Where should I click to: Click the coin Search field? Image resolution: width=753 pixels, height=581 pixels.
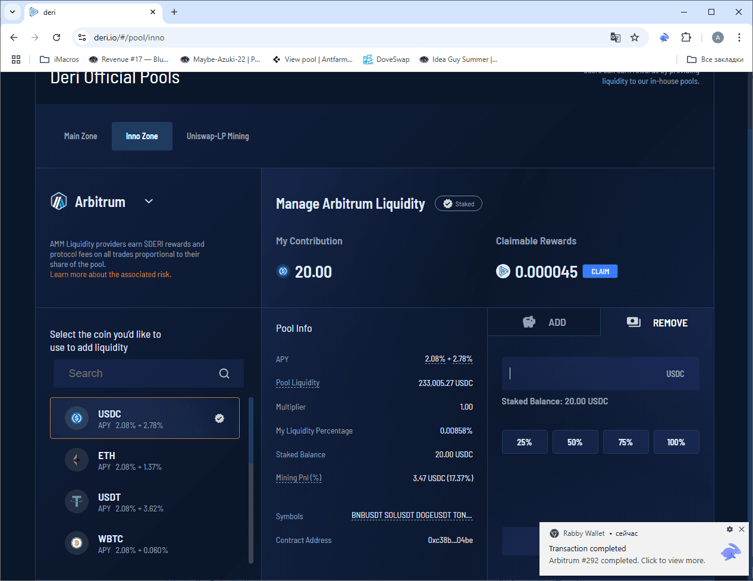click(x=149, y=373)
